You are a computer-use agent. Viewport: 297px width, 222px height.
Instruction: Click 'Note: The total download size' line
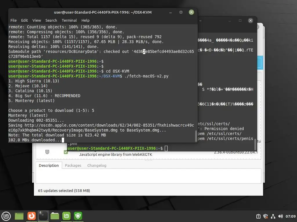[x=57, y=135]
